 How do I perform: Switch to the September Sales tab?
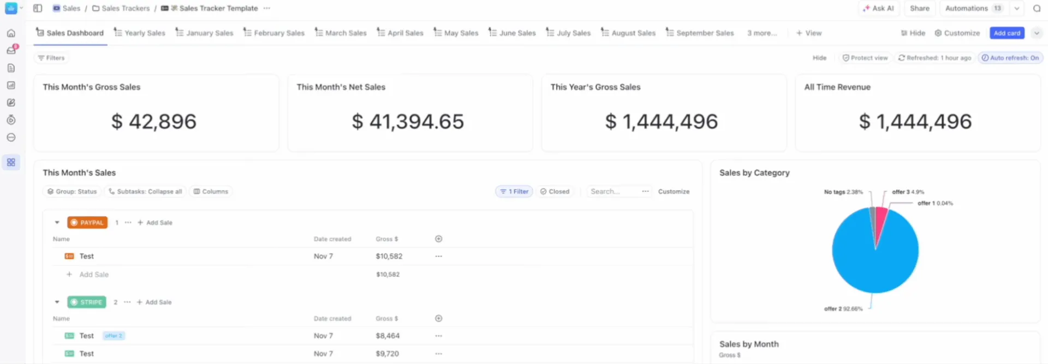coord(700,33)
